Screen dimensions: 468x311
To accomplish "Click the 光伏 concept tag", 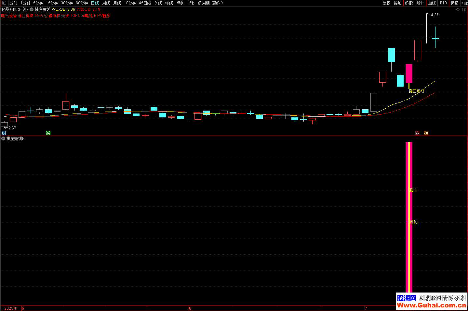I will tap(65, 16).
